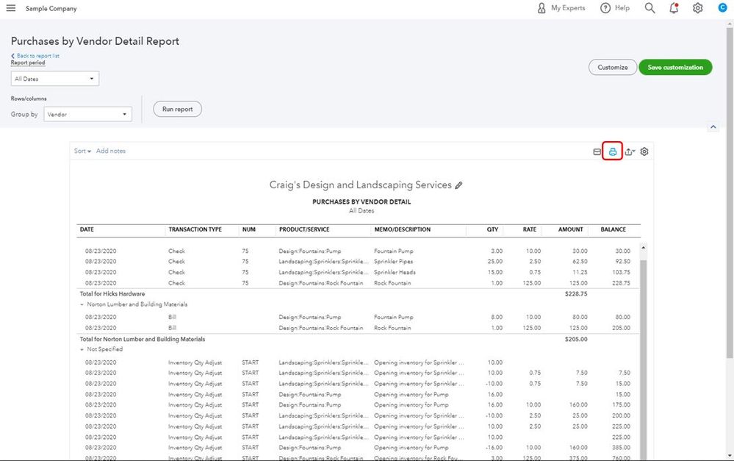
Task: Open the Help menu
Action: click(615, 8)
